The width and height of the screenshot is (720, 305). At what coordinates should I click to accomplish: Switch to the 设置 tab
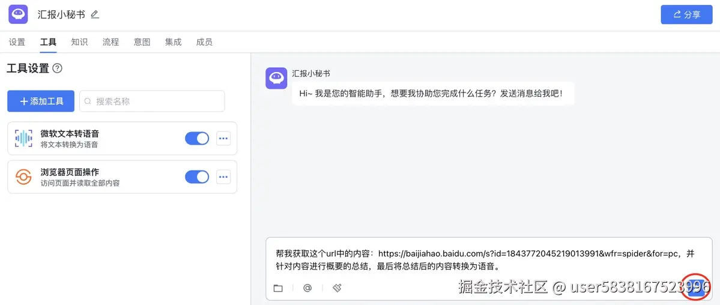point(17,42)
